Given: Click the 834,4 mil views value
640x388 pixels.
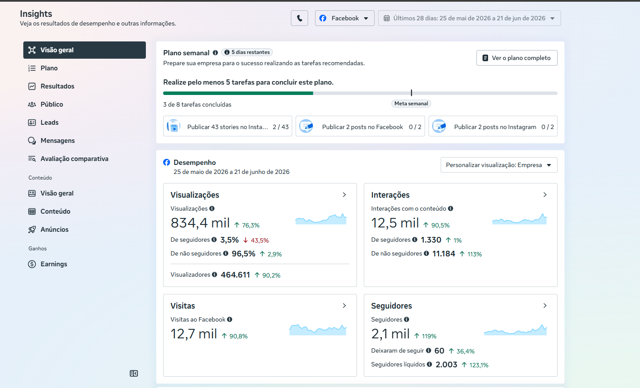Looking at the screenshot, I should (x=200, y=223).
